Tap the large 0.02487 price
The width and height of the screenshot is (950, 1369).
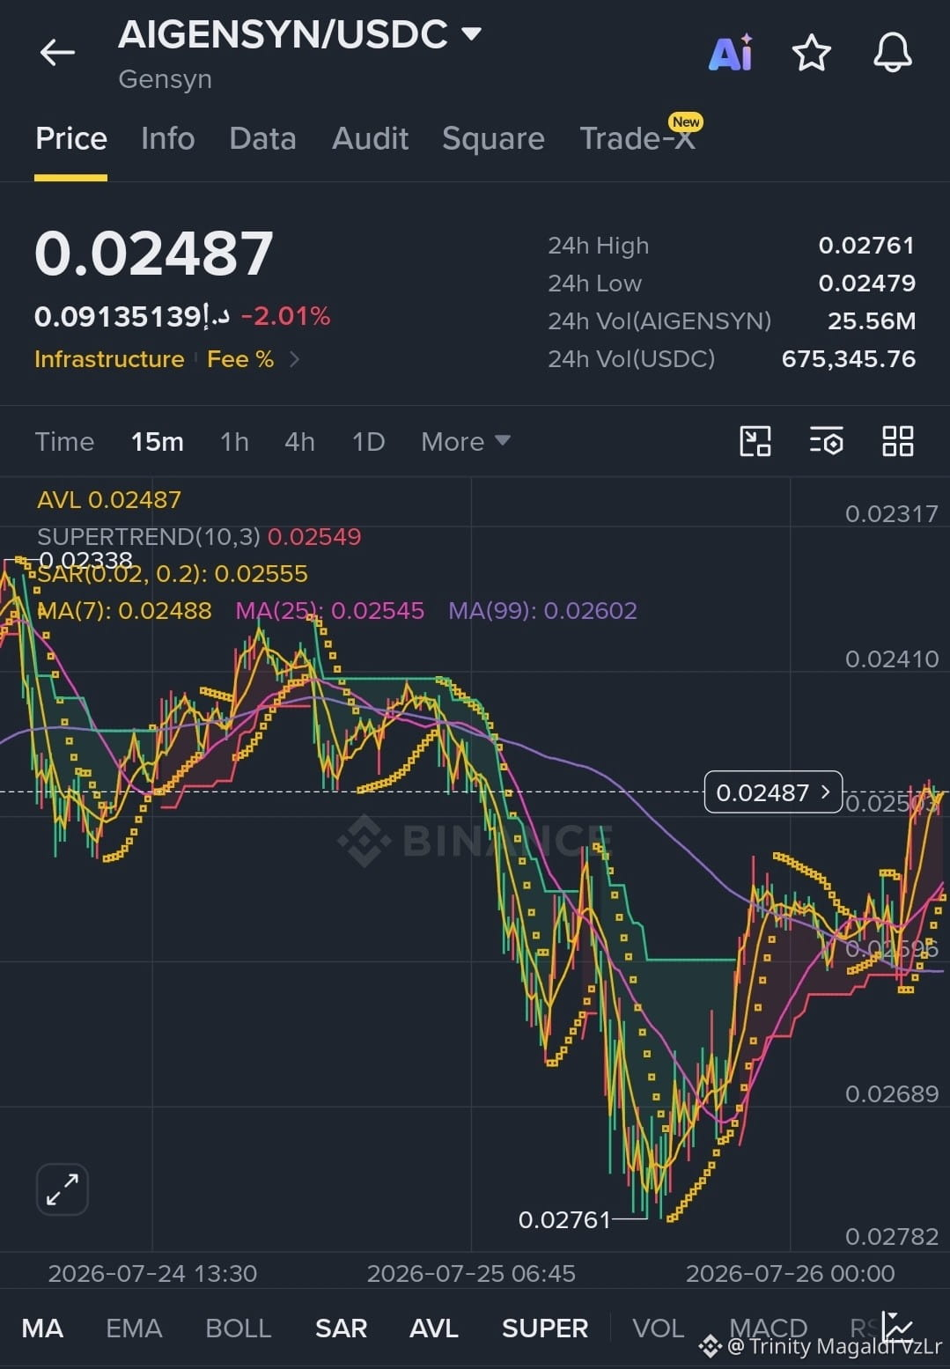(154, 254)
